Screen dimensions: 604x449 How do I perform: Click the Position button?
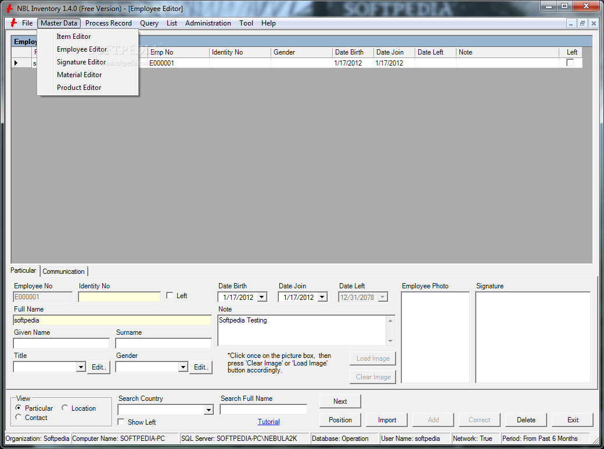[x=340, y=420]
